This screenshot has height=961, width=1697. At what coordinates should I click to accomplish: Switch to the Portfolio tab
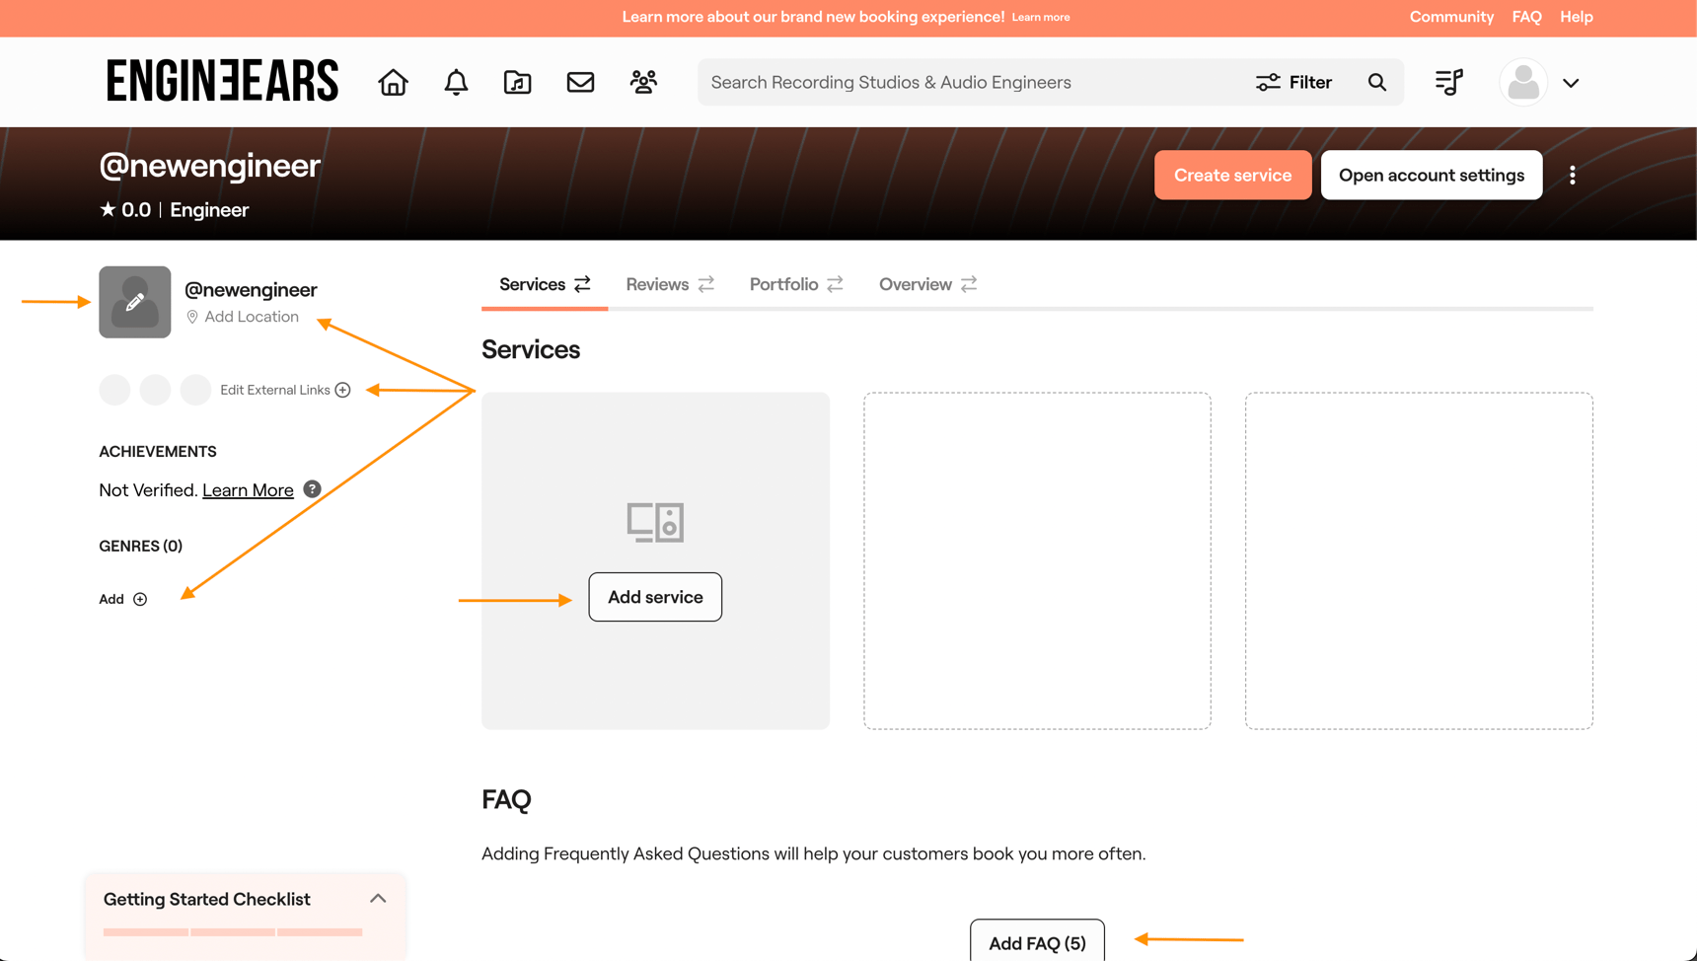(782, 284)
